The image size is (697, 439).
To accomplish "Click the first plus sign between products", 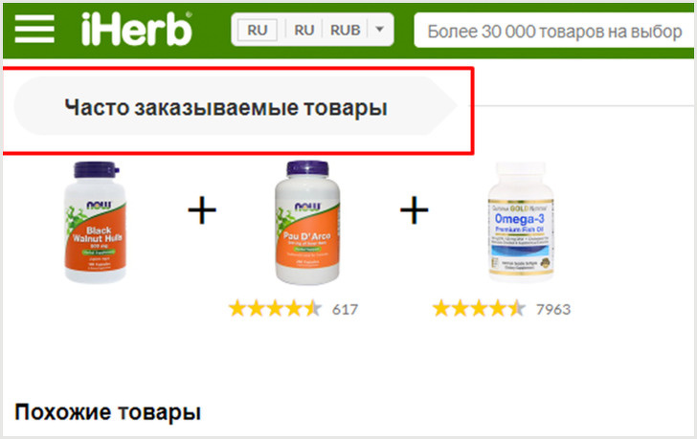I will [x=202, y=210].
